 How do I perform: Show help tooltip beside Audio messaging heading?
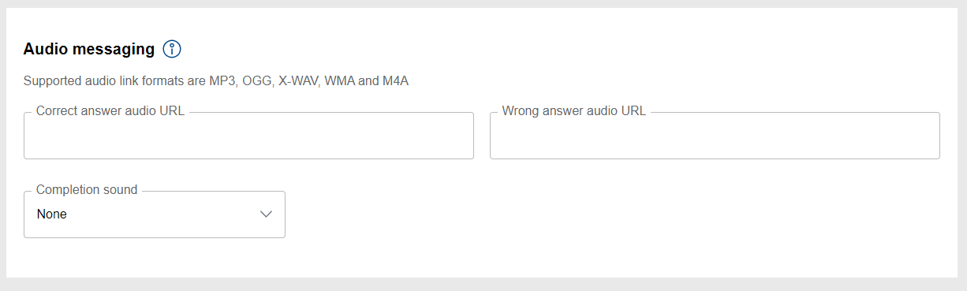pyautogui.click(x=172, y=49)
